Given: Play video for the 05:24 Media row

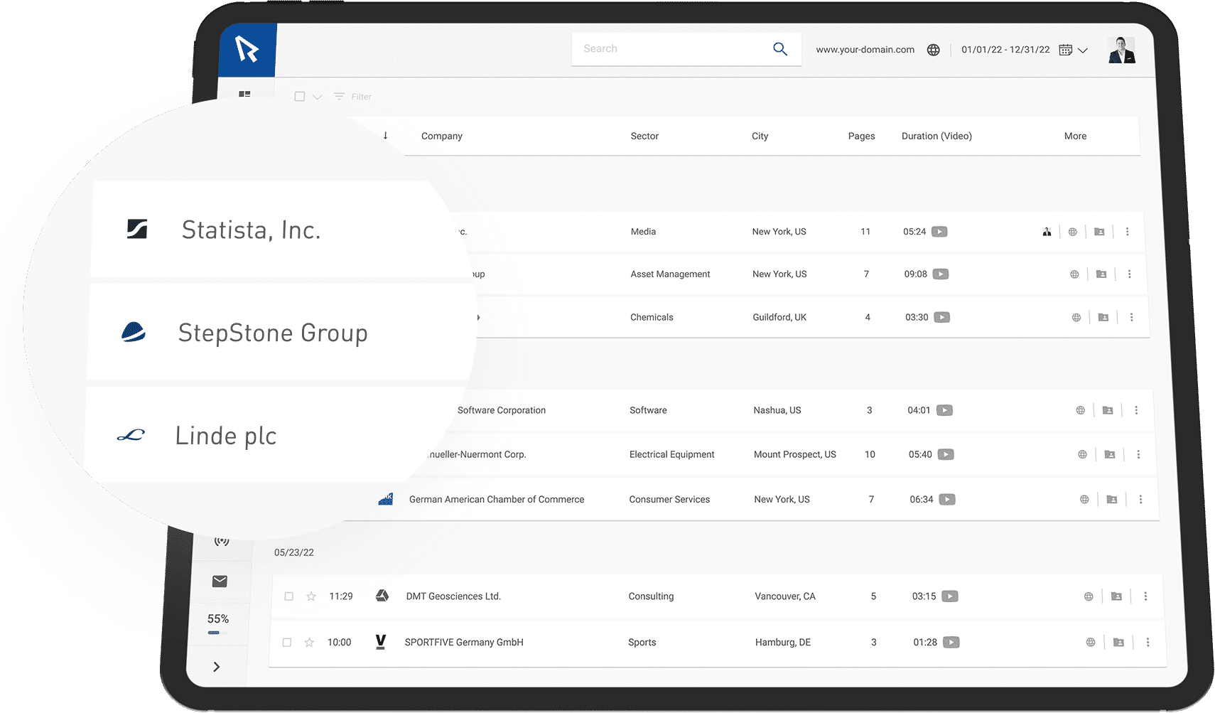Looking at the screenshot, I should pyautogui.click(x=939, y=232).
